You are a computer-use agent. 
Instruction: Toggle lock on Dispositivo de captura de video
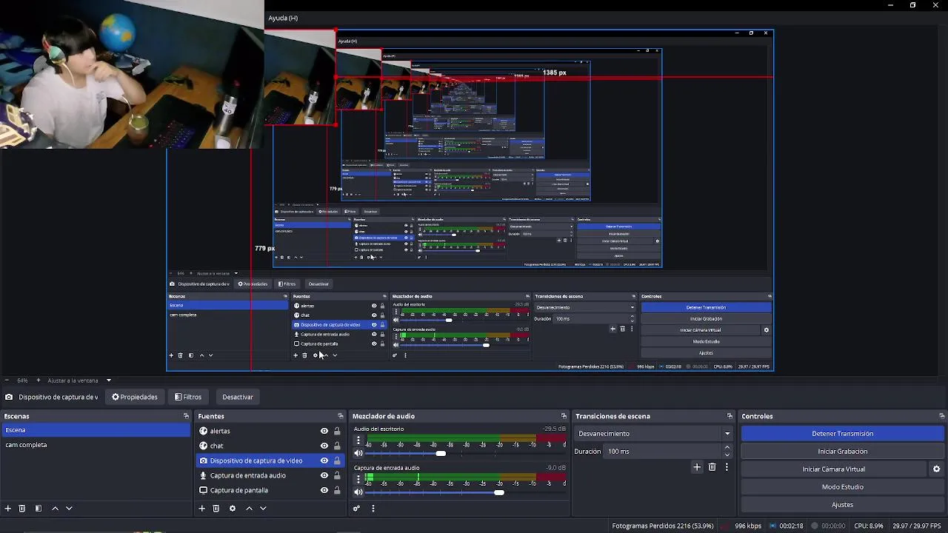tap(337, 460)
